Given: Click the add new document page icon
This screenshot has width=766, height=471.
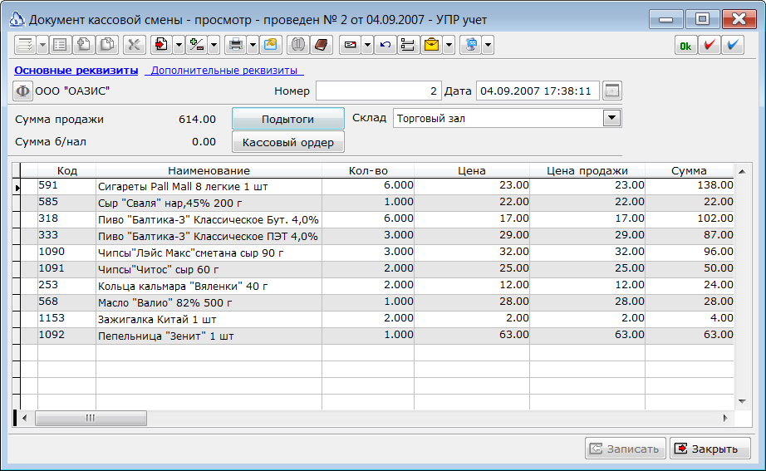Looking at the screenshot, I should click(84, 45).
